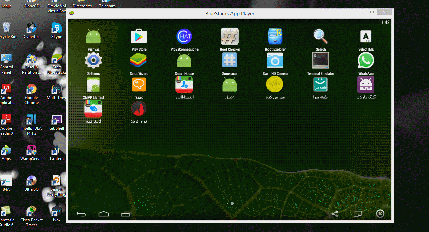429x232 pixels.
Task: Open the Play Store app
Action: [139, 37]
